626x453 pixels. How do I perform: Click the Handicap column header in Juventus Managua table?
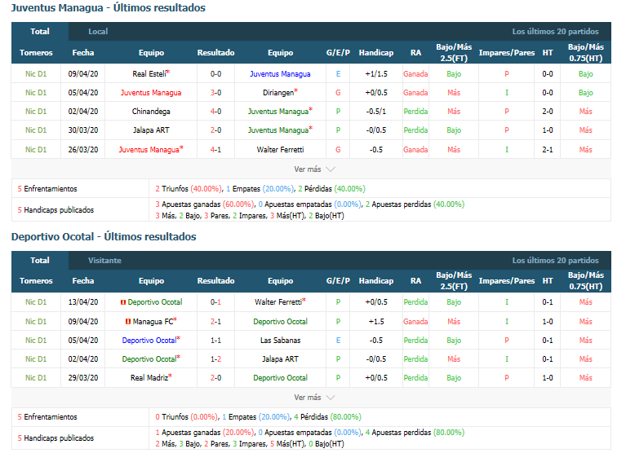pos(376,53)
